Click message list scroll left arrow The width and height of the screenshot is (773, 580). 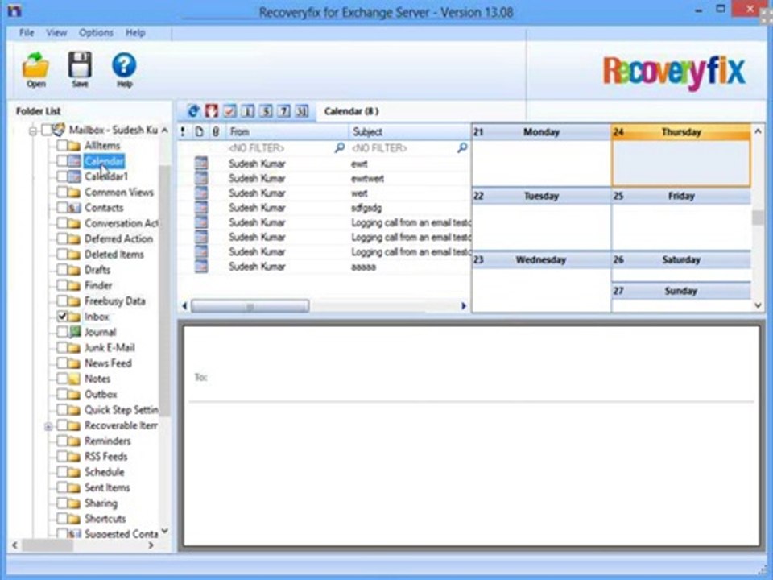coord(185,306)
